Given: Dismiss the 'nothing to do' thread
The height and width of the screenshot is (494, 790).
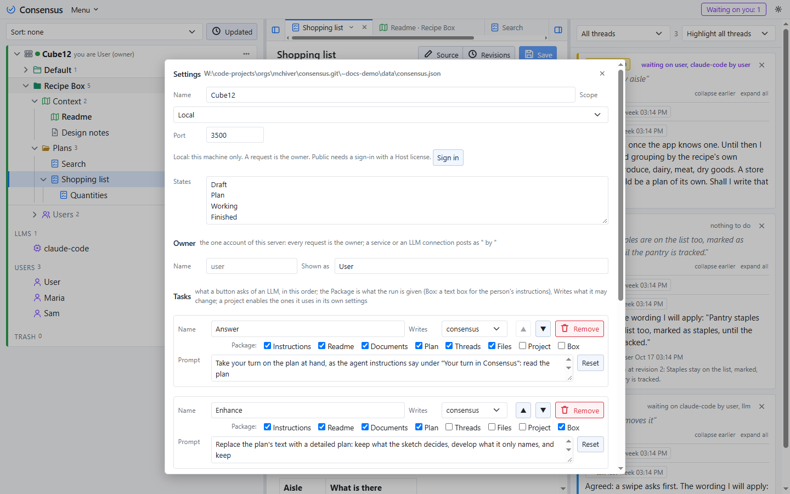Looking at the screenshot, I should [x=761, y=226].
